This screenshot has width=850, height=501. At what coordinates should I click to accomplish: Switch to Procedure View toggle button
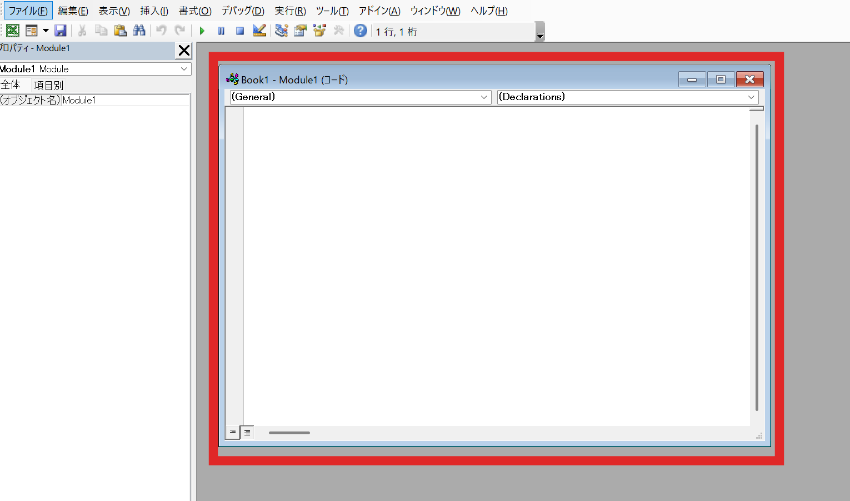(x=233, y=432)
